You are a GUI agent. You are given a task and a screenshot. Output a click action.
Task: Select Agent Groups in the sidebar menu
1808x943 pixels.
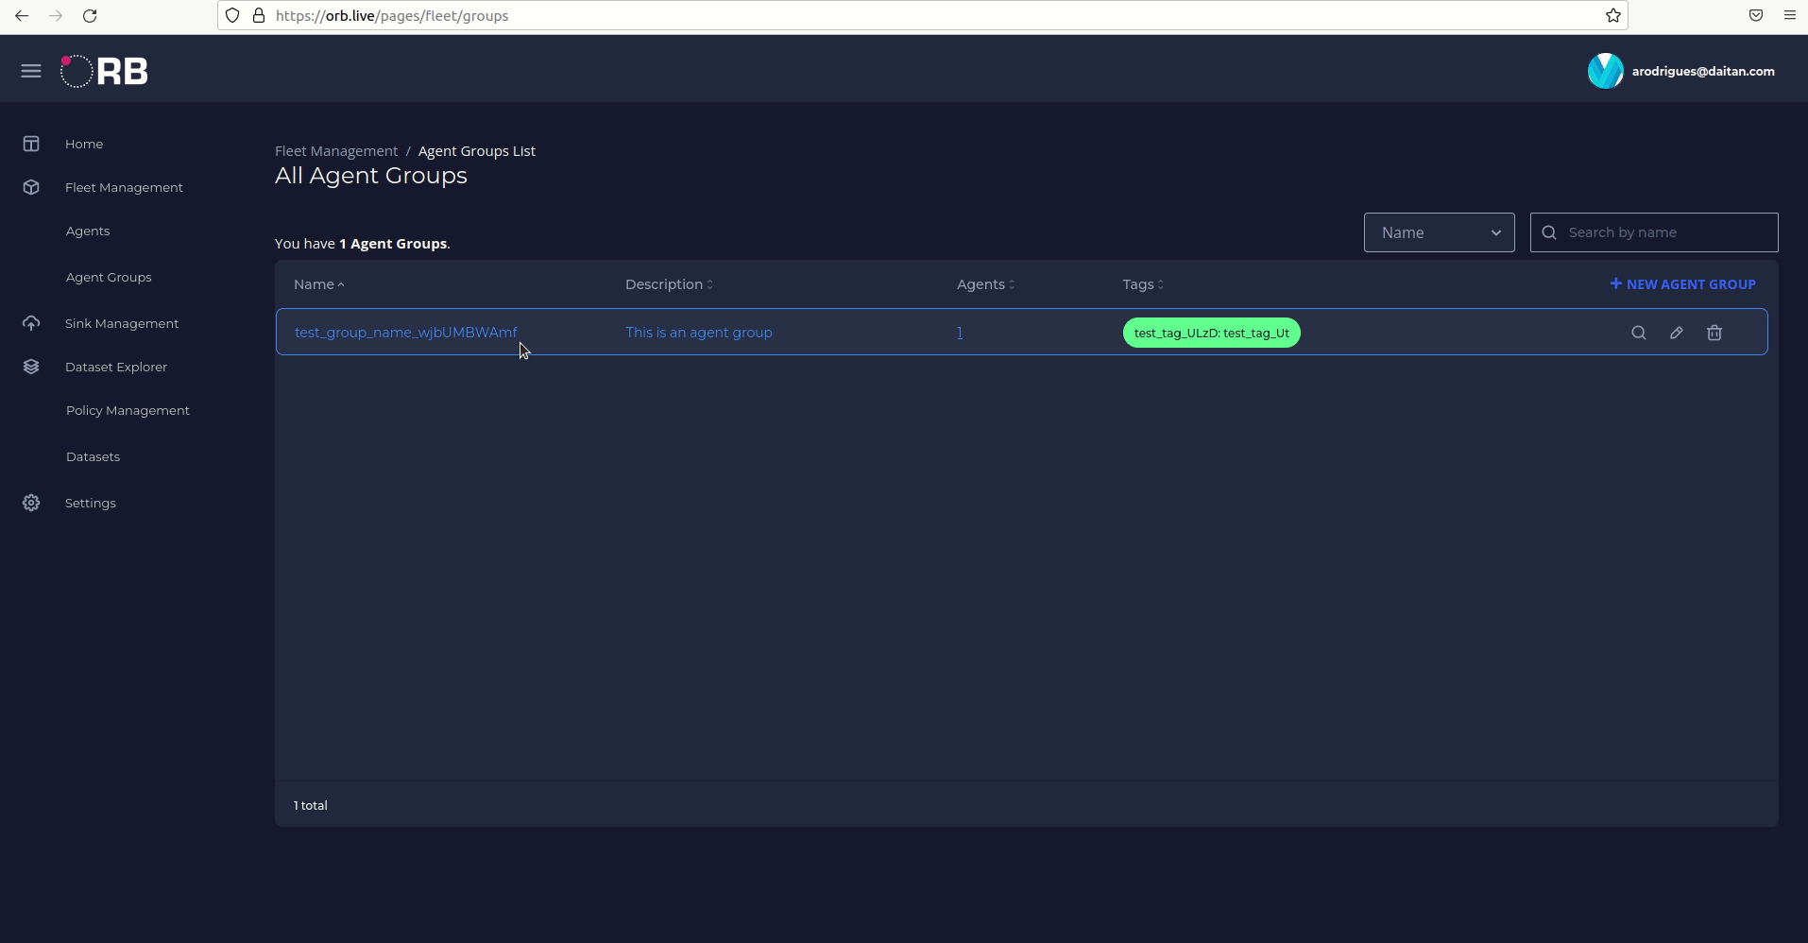pyautogui.click(x=109, y=277)
